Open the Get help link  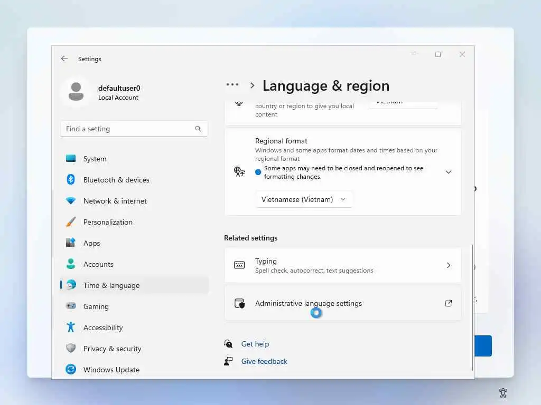click(255, 344)
